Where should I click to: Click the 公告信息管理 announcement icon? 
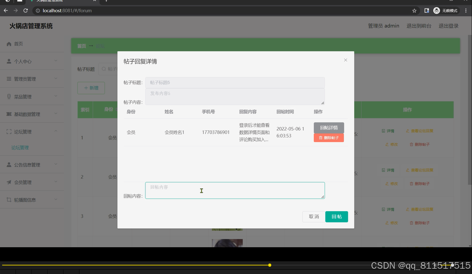point(9,164)
